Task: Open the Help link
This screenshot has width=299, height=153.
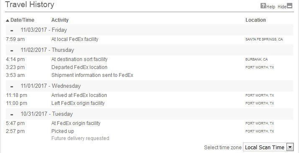Action: point(271,7)
